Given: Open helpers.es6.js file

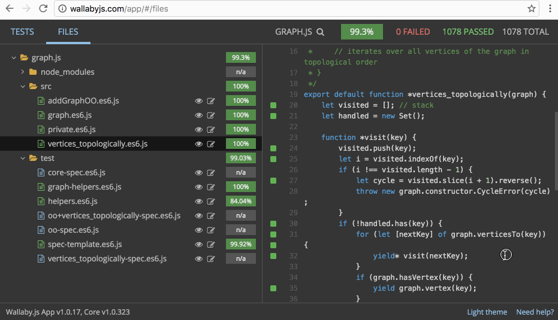Looking at the screenshot, I should [73, 202].
